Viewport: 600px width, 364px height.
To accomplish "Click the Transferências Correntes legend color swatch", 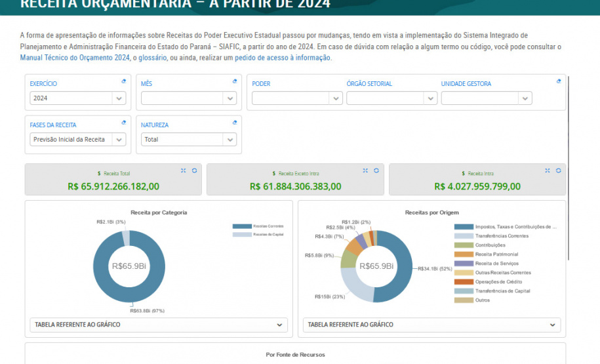I will pos(464,236).
